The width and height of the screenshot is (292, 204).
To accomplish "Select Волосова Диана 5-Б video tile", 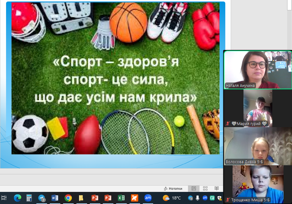I will tap(258, 146).
